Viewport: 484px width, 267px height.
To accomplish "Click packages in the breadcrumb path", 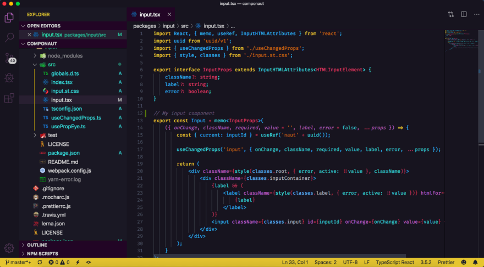I will click(145, 26).
